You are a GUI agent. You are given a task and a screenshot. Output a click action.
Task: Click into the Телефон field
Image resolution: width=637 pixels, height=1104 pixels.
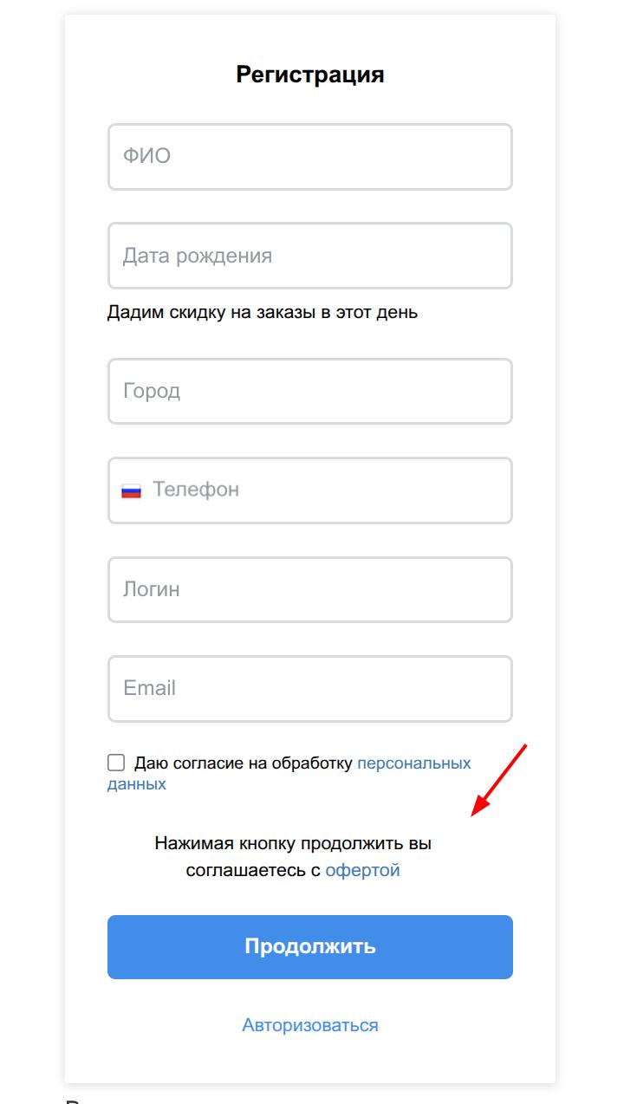pos(329,490)
